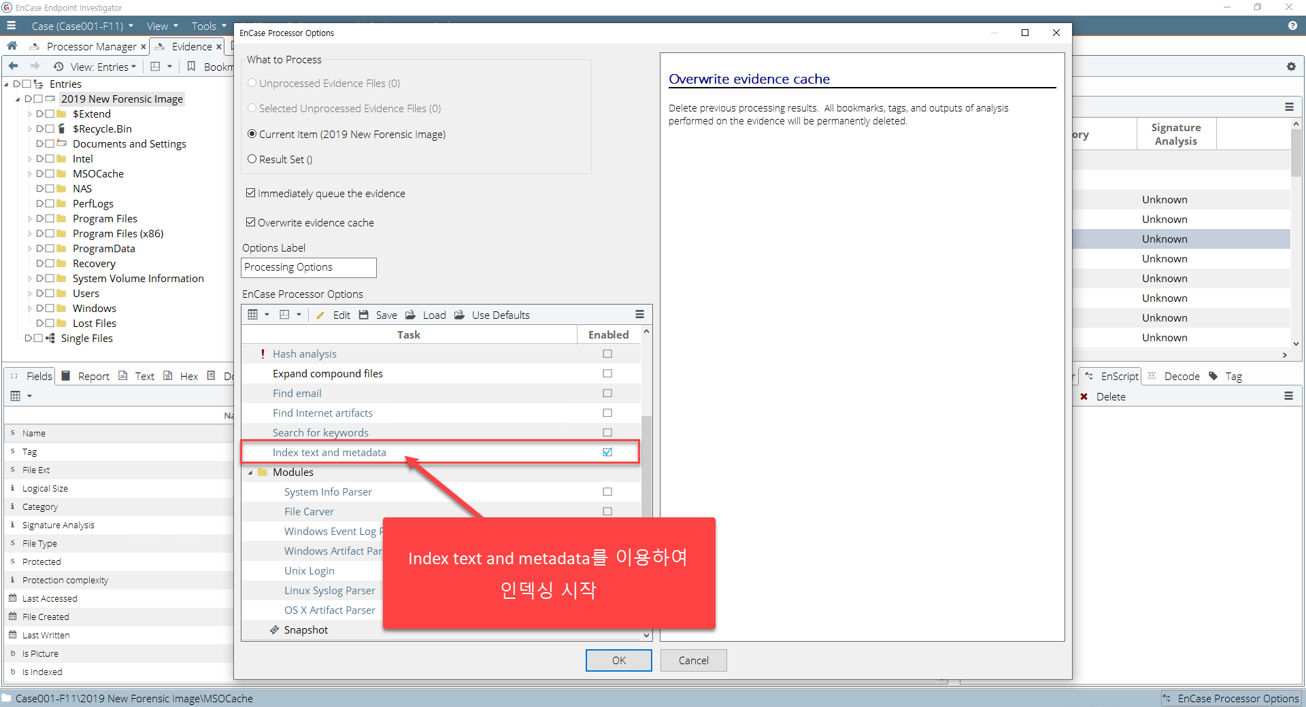
Task: Switch to Processor Manager tab
Action: 91,46
